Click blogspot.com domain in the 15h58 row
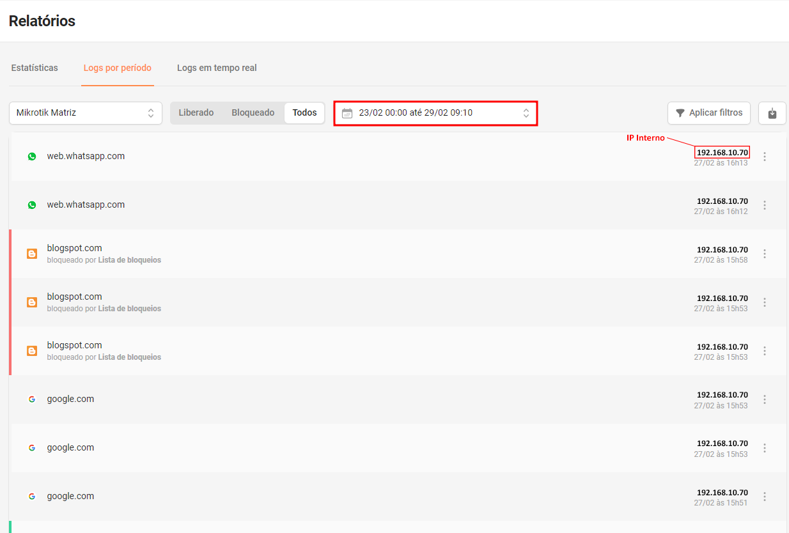 point(74,248)
